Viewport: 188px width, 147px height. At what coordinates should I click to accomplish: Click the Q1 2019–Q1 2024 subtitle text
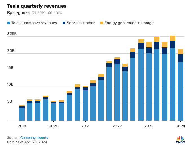click(x=47, y=13)
